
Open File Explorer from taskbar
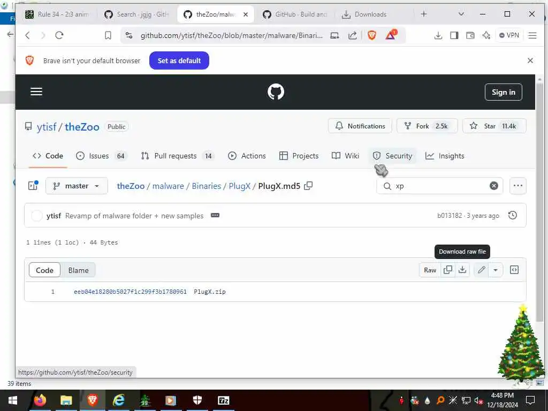click(66, 400)
